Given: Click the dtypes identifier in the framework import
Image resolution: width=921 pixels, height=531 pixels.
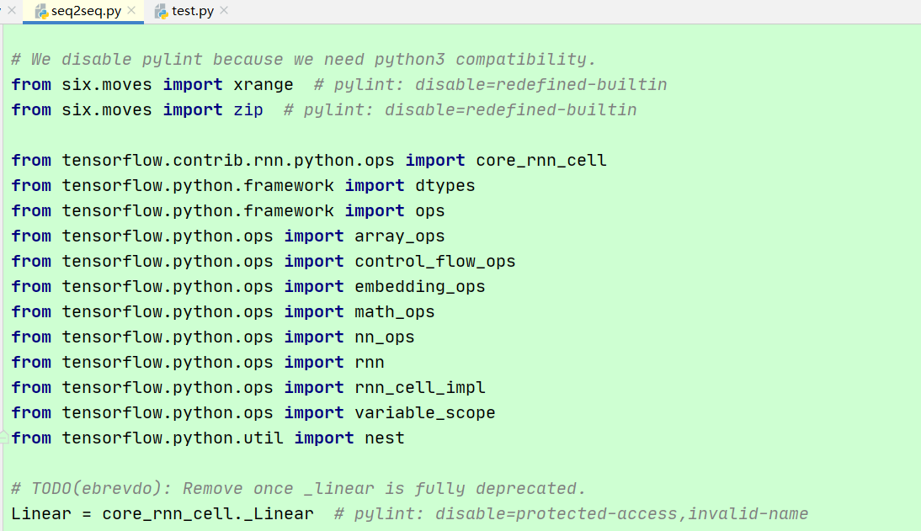Looking at the screenshot, I should (x=444, y=185).
